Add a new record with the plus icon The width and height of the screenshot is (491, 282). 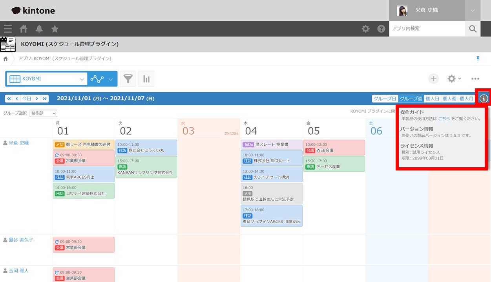coord(433,79)
